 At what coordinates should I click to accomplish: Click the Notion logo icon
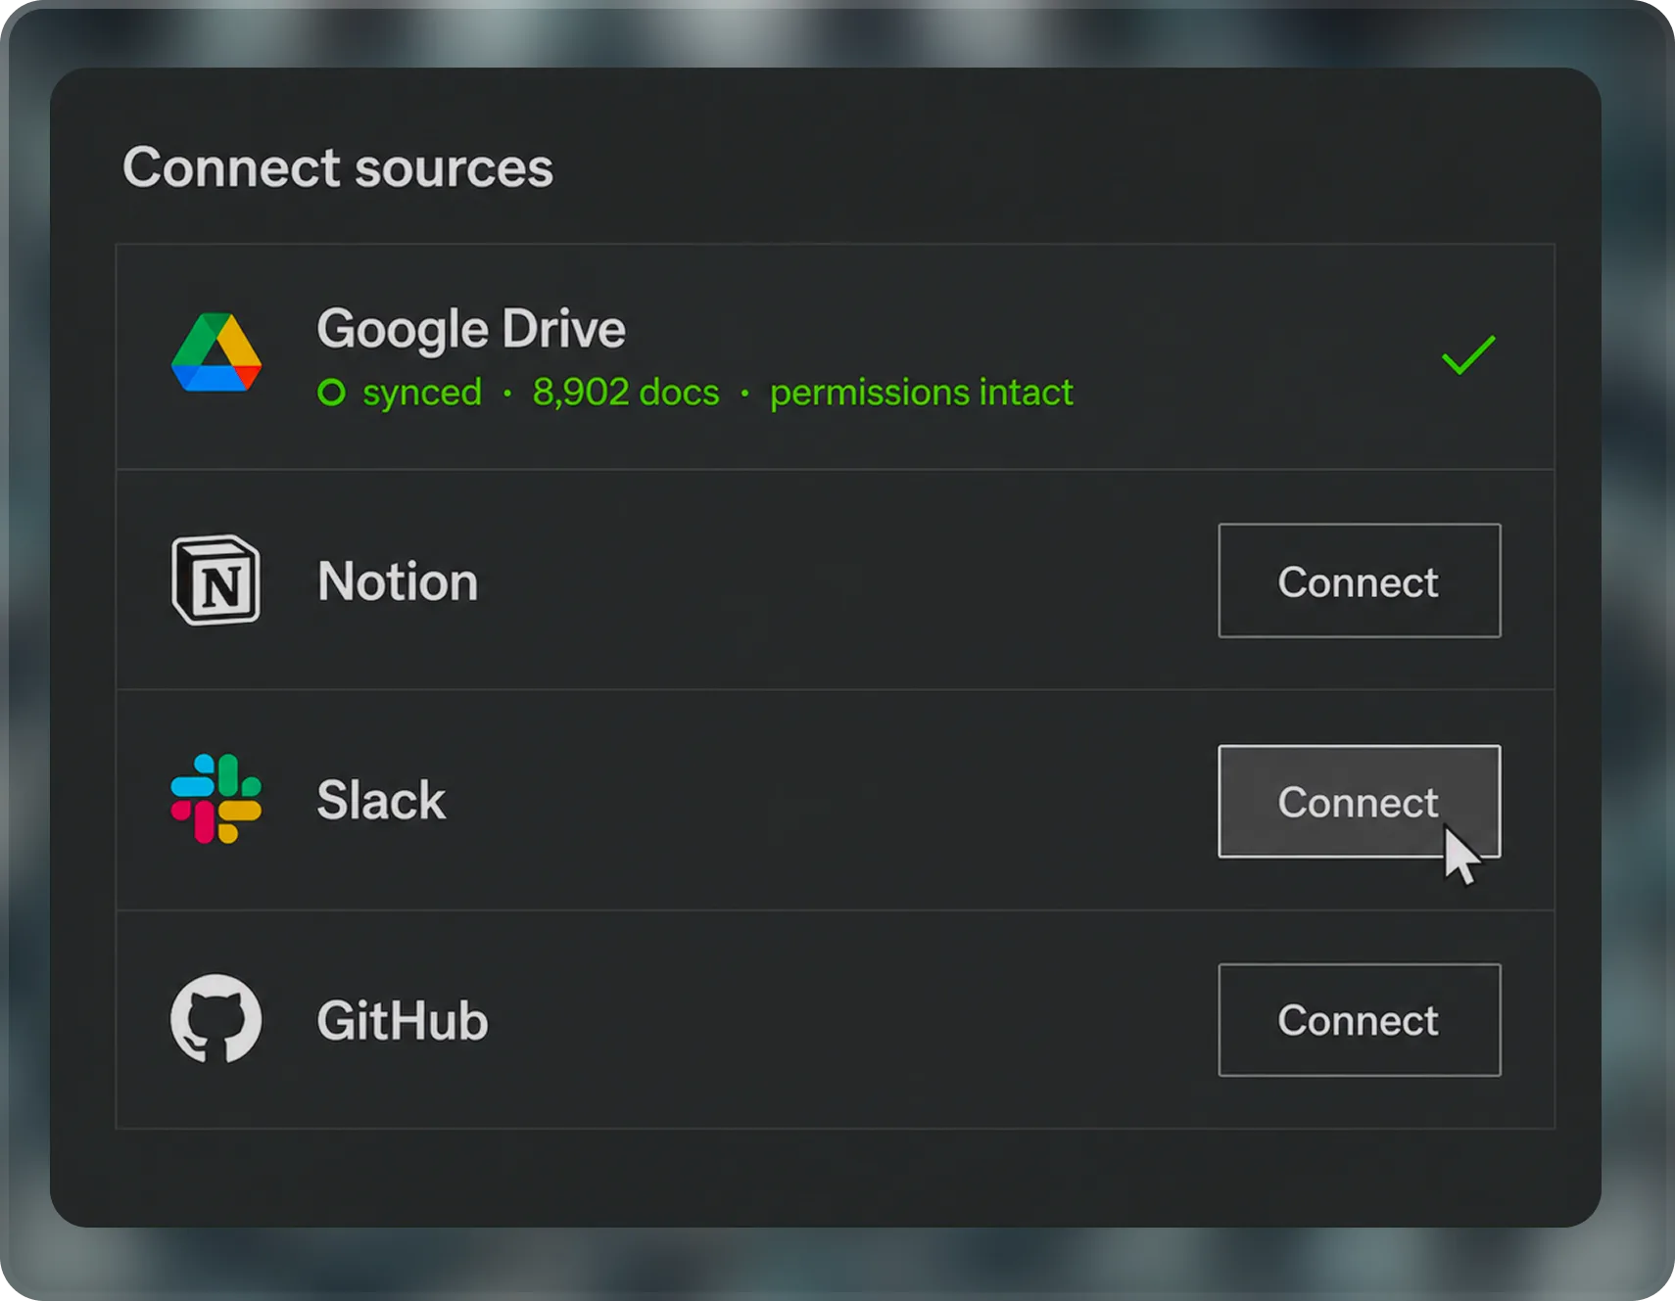(x=216, y=581)
